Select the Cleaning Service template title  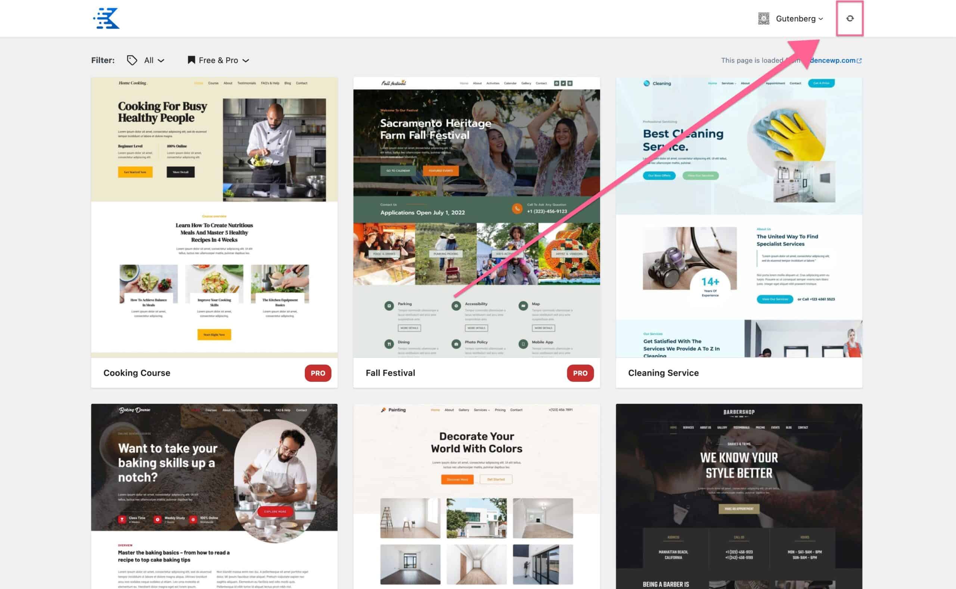pyautogui.click(x=663, y=373)
